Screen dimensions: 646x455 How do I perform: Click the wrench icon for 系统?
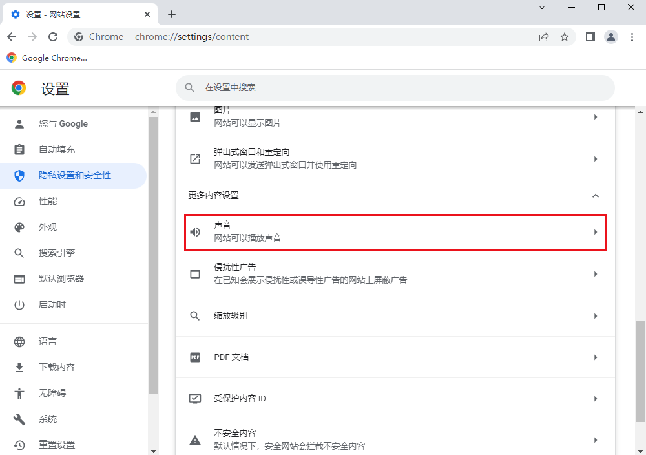tap(19, 419)
